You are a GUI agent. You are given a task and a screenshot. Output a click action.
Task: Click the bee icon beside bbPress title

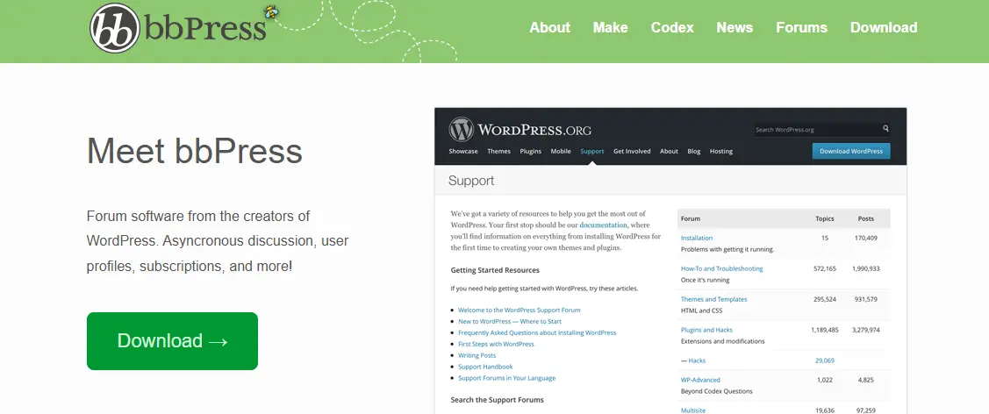[x=272, y=12]
